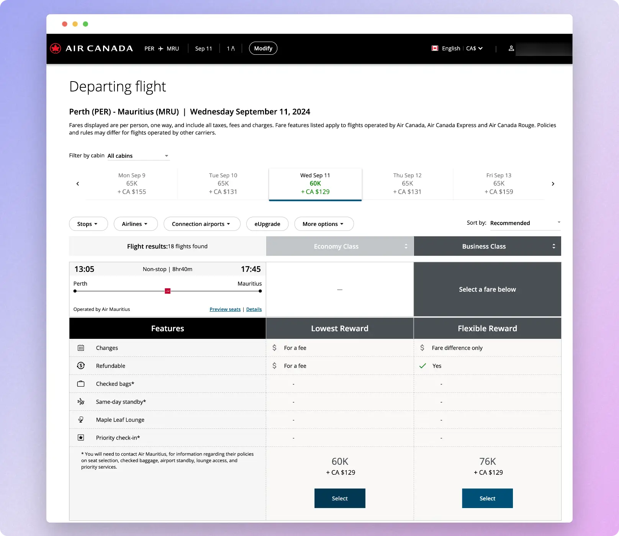Click the 76K Flexible Reward price
The height and width of the screenshot is (536, 619).
tap(488, 461)
